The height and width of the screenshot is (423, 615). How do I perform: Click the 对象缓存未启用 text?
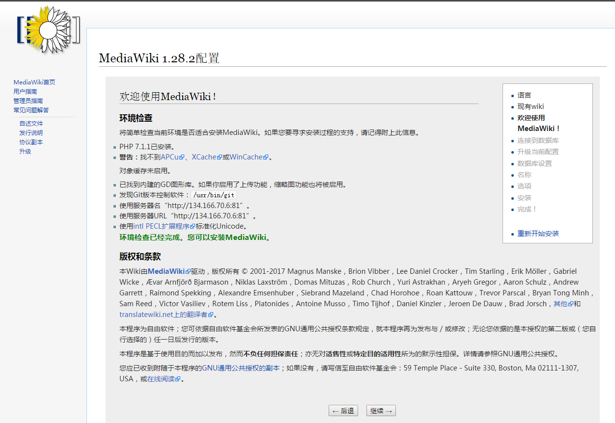click(145, 171)
